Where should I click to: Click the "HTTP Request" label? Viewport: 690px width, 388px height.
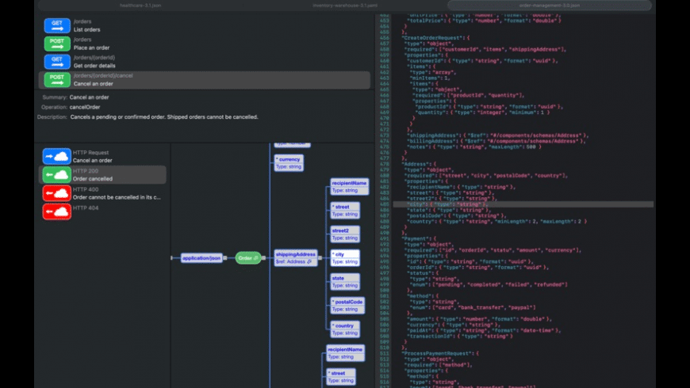coord(90,153)
